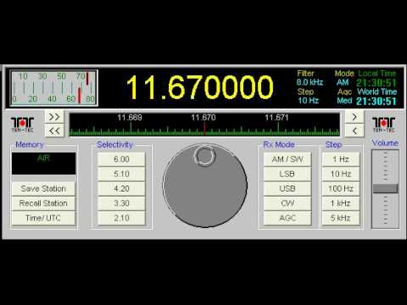The image size is (407, 305).
Task: Click the Memory display showing AIR
Action: click(x=43, y=164)
